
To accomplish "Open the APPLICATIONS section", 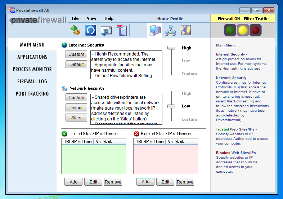I will (32, 57).
